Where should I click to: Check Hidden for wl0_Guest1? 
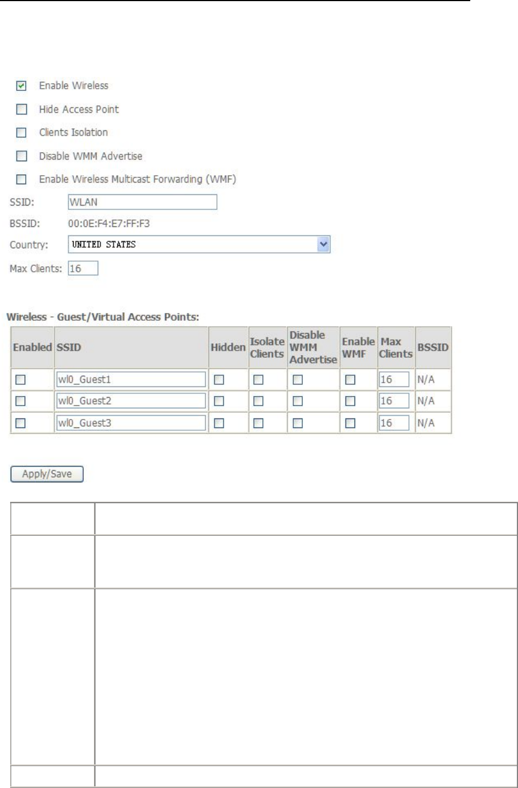point(219,380)
